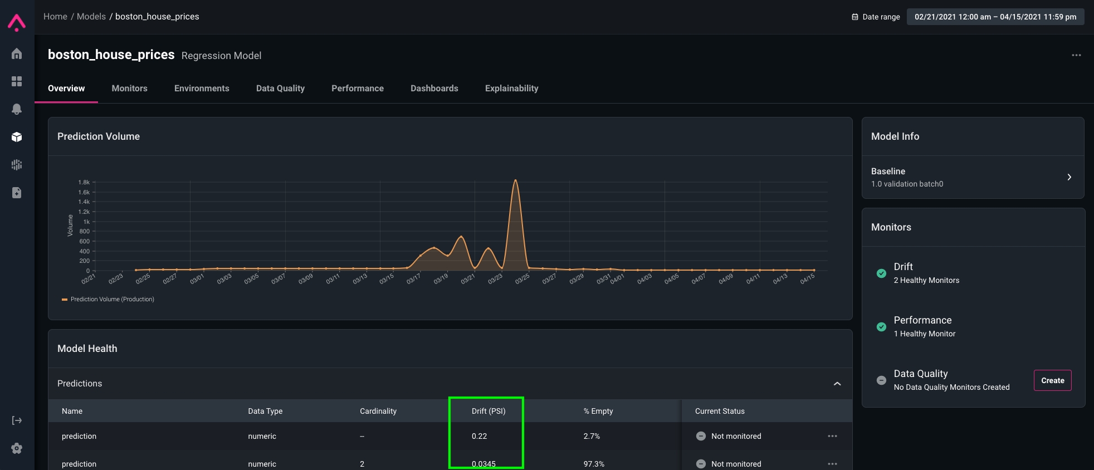Sort by Data Type column header

point(265,411)
